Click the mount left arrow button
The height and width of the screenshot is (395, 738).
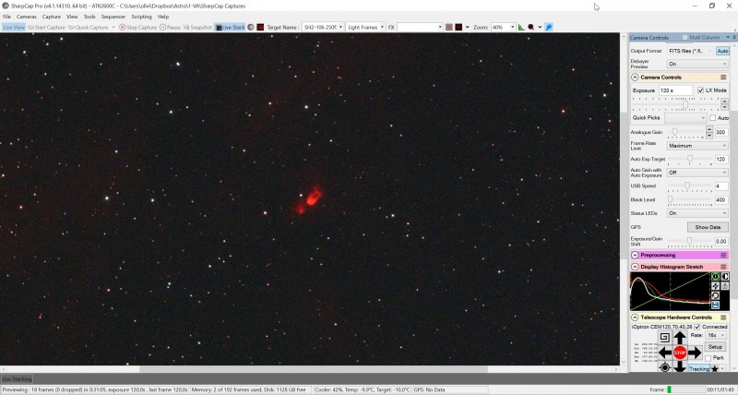coord(665,353)
